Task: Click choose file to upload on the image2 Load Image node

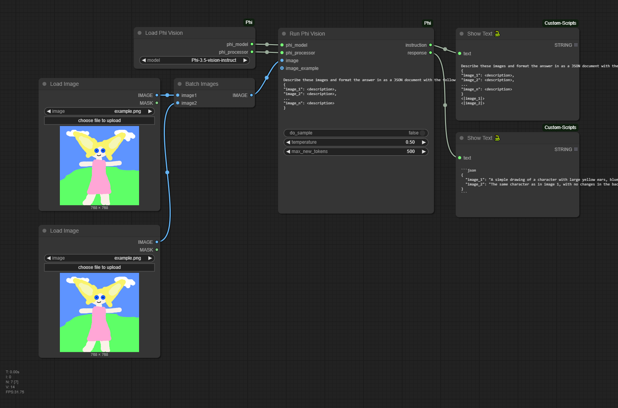Action: 99,267
